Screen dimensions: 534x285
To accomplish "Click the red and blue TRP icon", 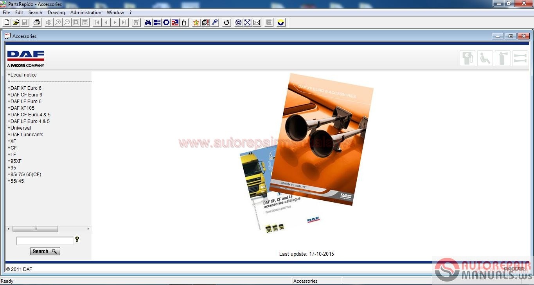I will point(175,23).
